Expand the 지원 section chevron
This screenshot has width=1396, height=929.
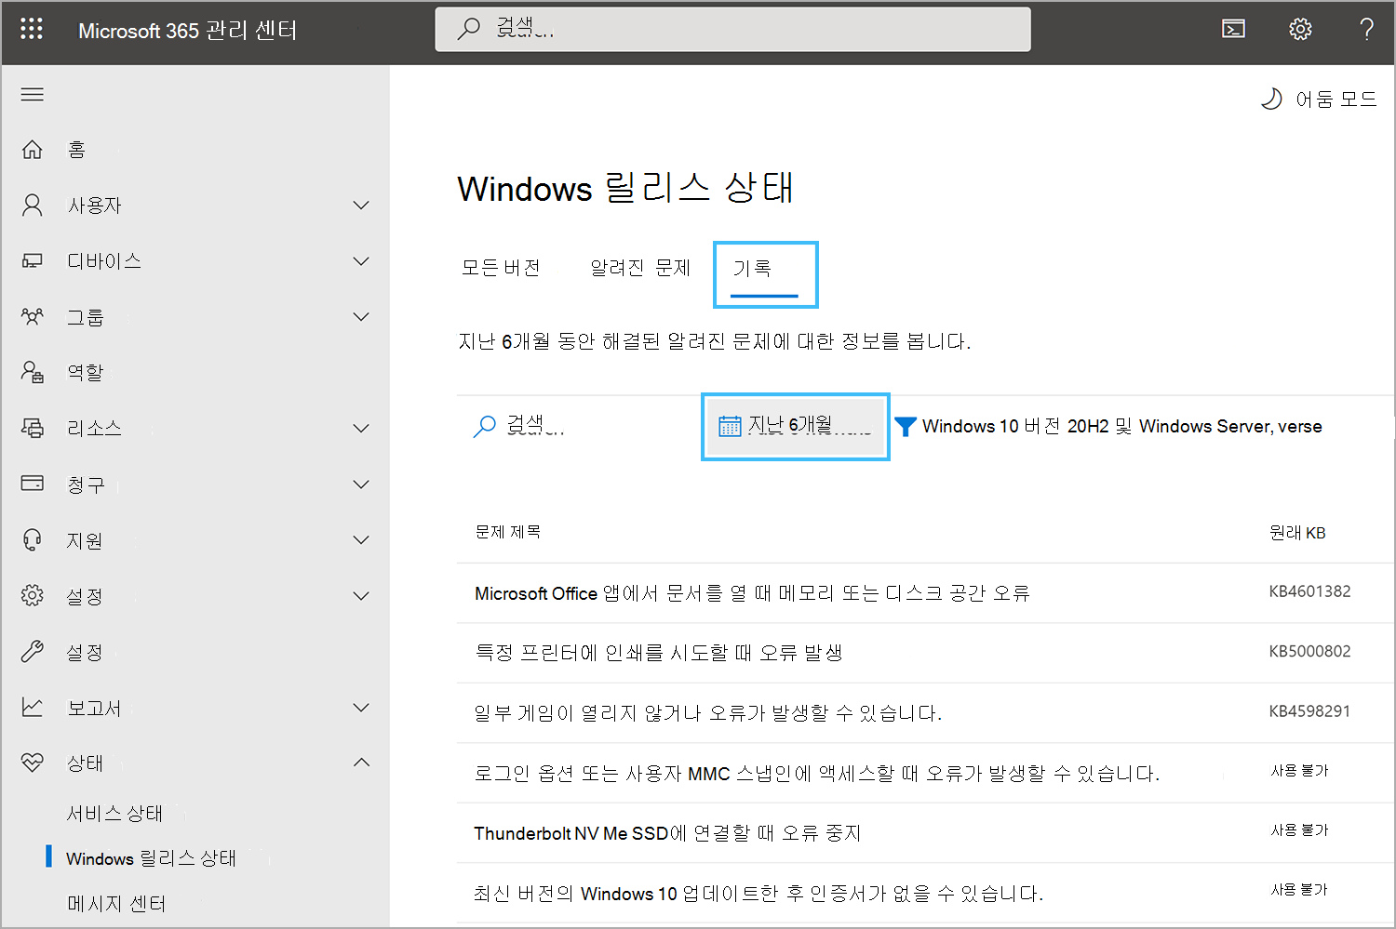361,540
